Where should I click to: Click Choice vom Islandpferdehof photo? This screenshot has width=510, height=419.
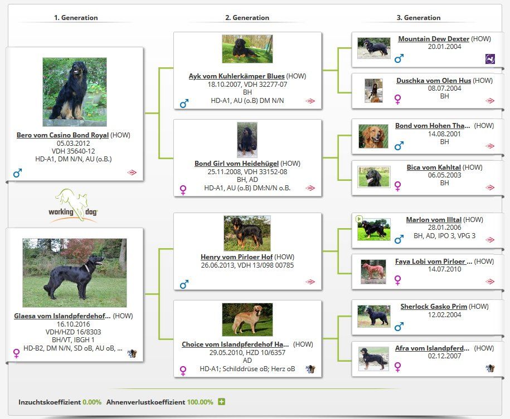click(x=247, y=319)
